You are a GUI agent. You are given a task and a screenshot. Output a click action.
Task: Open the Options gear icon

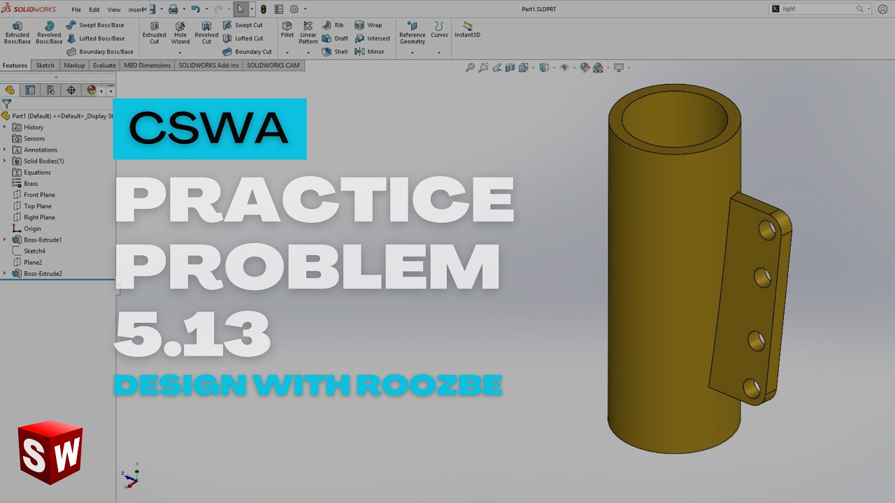(x=294, y=9)
